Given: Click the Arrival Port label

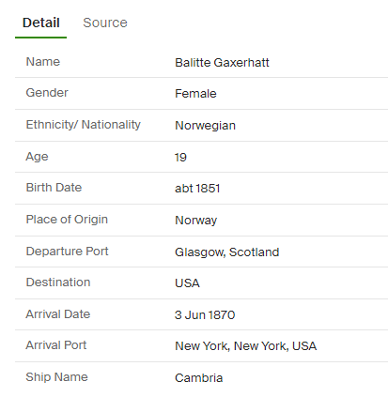Looking at the screenshot, I should pyautogui.click(x=56, y=345).
